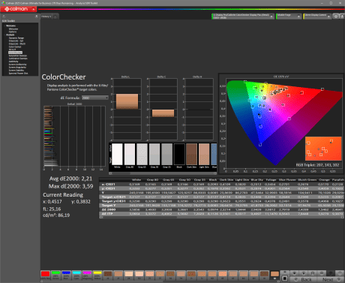Switch to the History 1 tab
Viewport: 345px width, 283px height.
(x=46, y=17)
